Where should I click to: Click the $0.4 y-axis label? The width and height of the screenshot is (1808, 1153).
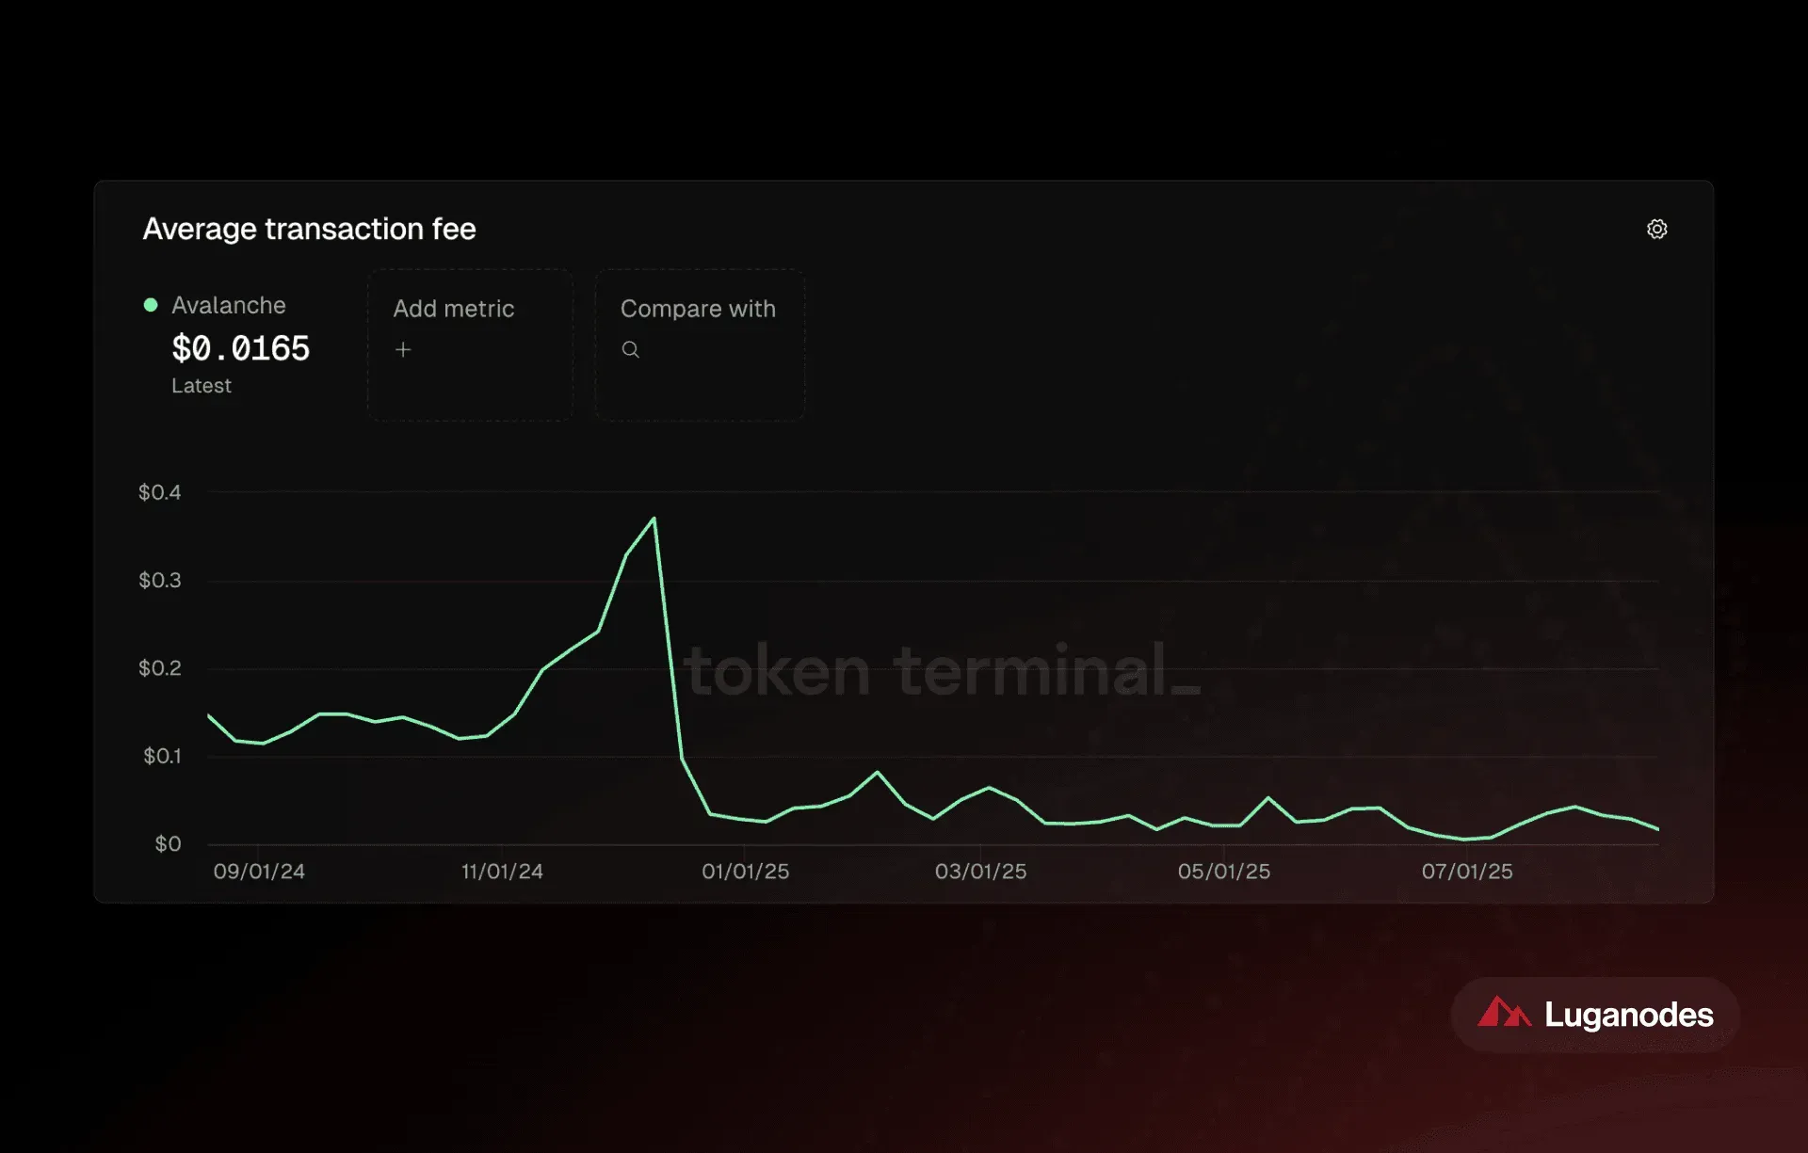[x=159, y=492]
